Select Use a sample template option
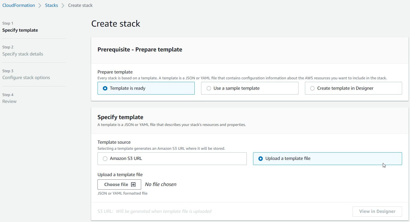This screenshot has height=222, width=410. pyautogui.click(x=209, y=88)
